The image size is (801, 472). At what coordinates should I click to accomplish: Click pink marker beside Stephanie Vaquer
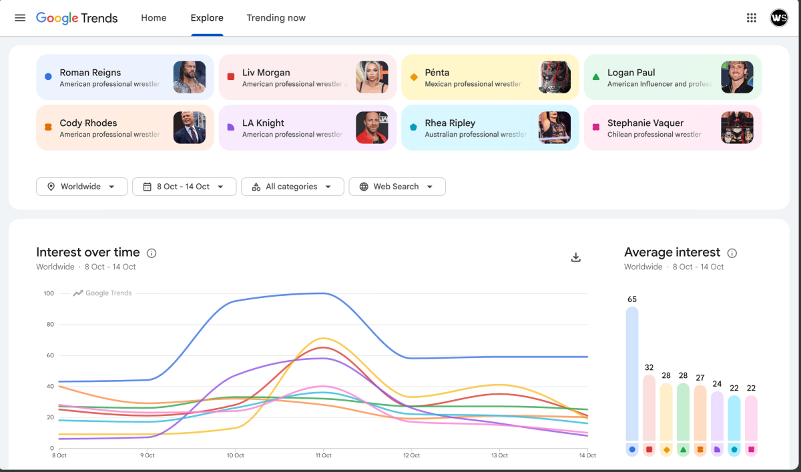[596, 127]
